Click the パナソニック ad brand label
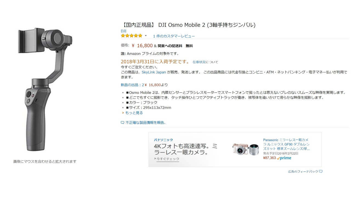This screenshot has width=351, height=197. click(163, 140)
